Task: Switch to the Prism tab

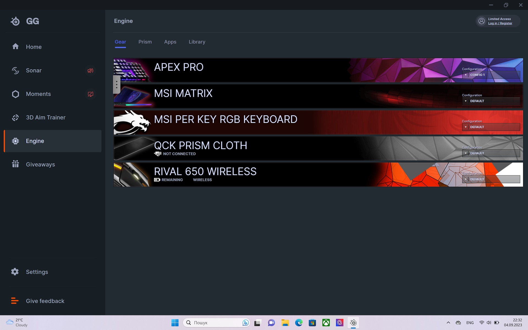Action: pos(145,42)
